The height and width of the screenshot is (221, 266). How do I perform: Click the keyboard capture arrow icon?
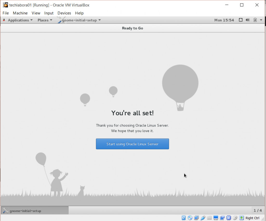pyautogui.click(x=242, y=218)
